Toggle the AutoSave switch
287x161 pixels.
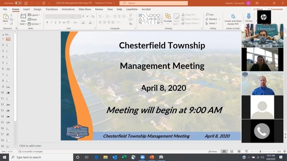click(18, 3)
